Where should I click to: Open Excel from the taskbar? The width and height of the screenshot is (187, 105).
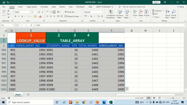pyautogui.click(x=111, y=102)
